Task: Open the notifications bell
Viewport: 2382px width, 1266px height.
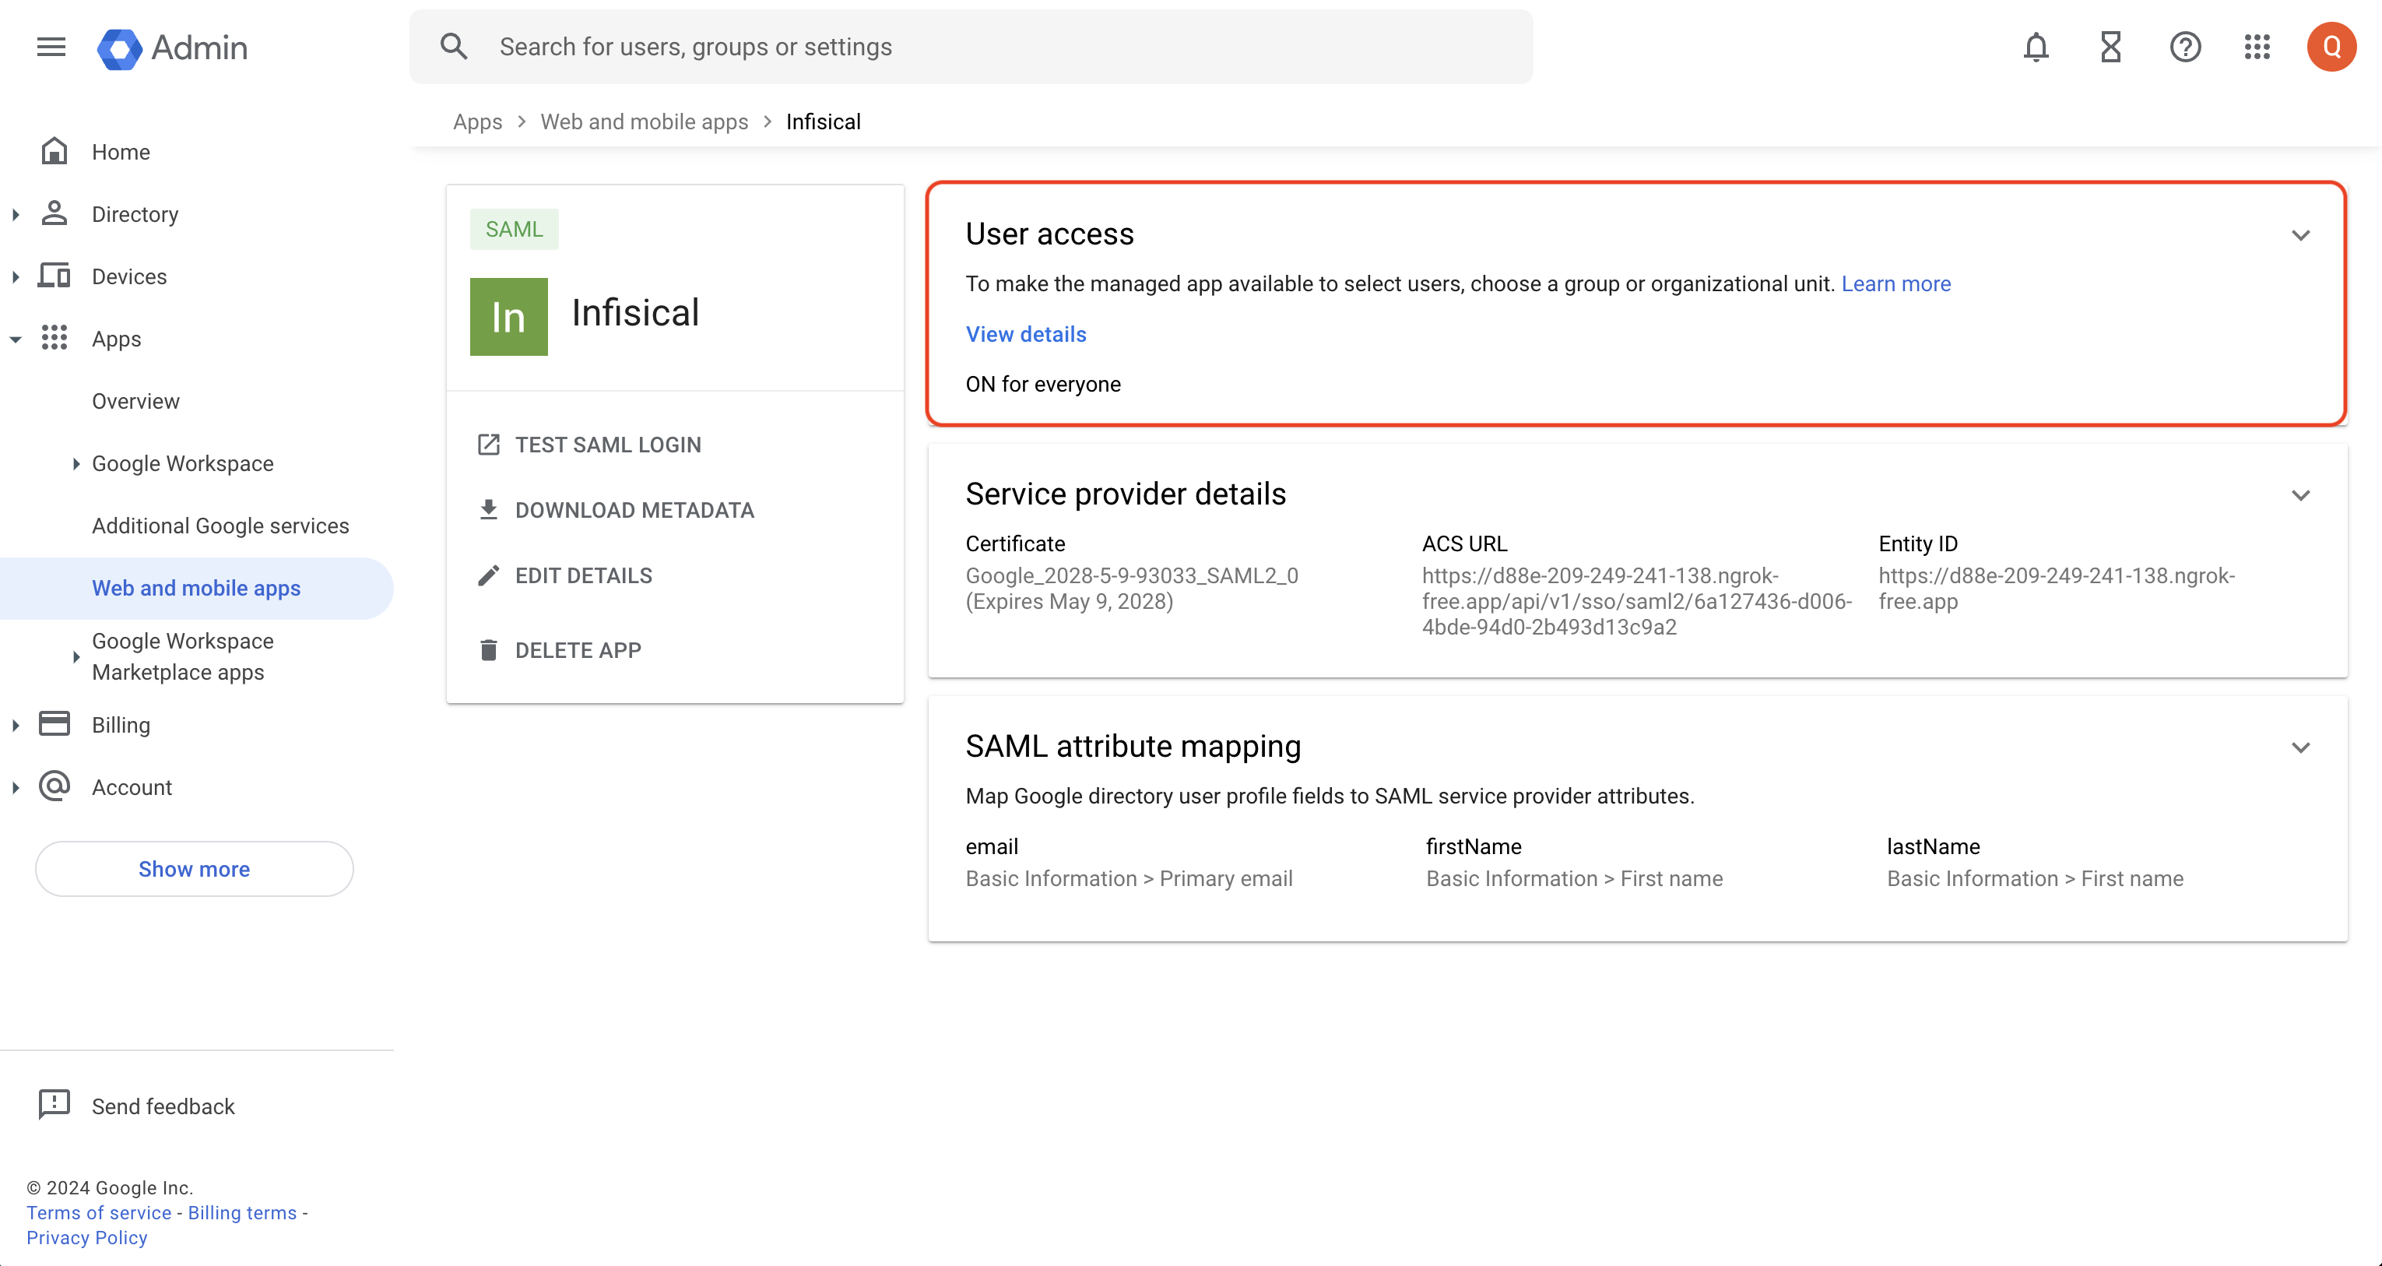Action: (x=2036, y=46)
